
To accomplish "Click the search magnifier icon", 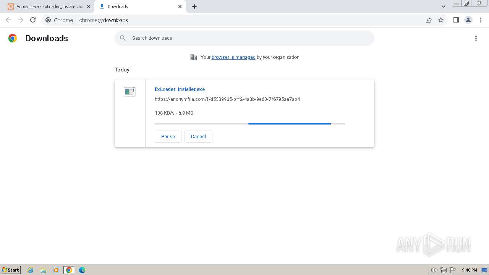I will click(123, 38).
